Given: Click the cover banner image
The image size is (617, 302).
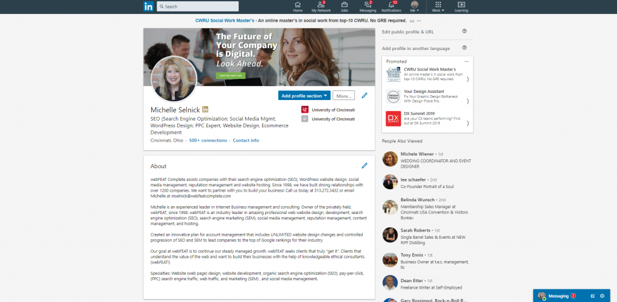Looking at the screenshot, I should [259, 57].
